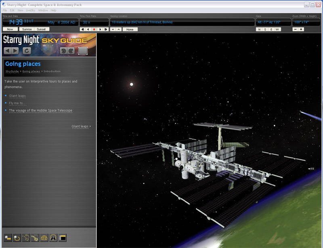Toggle constellation stick figures icon
Image resolution: width=323 pixels, height=248 pixels.
pos(26,238)
